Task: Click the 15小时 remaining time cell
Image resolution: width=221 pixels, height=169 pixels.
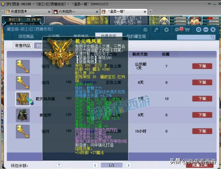Action: coord(141,131)
